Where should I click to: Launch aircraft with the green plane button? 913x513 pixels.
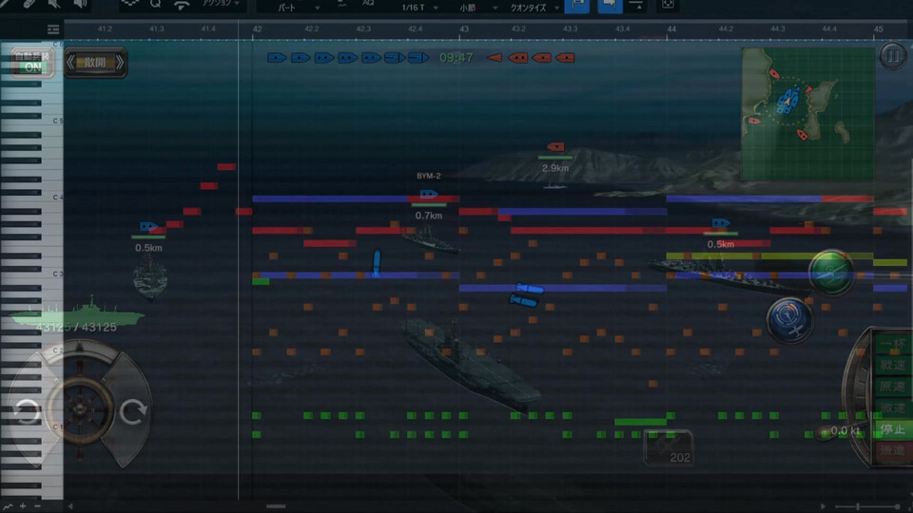[x=831, y=273]
